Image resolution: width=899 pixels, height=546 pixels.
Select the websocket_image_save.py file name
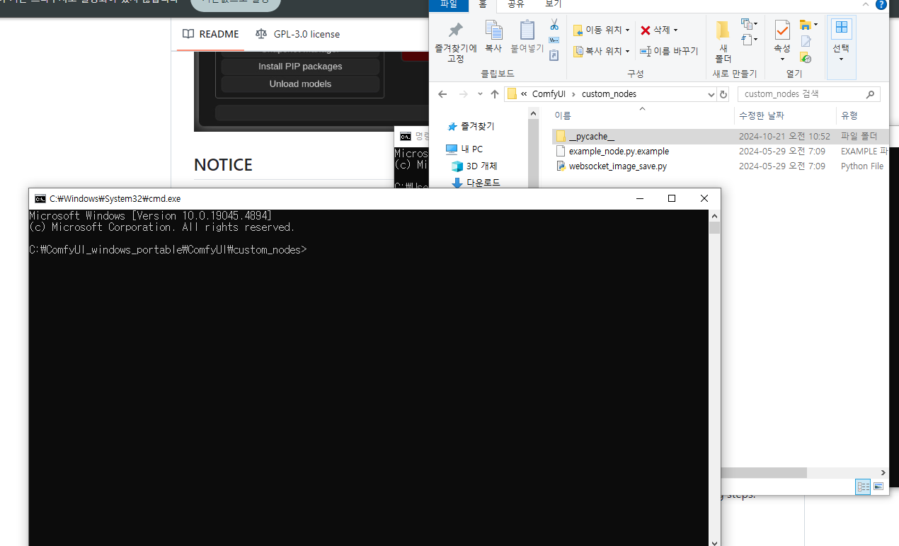tap(617, 166)
